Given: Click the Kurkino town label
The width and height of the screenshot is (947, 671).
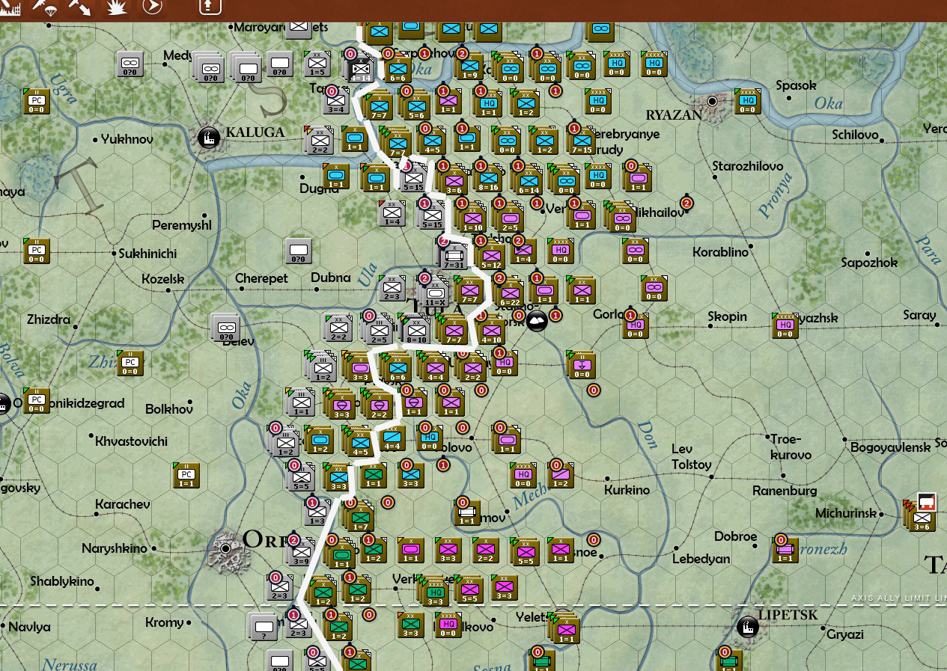Looking at the screenshot, I should pos(627,490).
